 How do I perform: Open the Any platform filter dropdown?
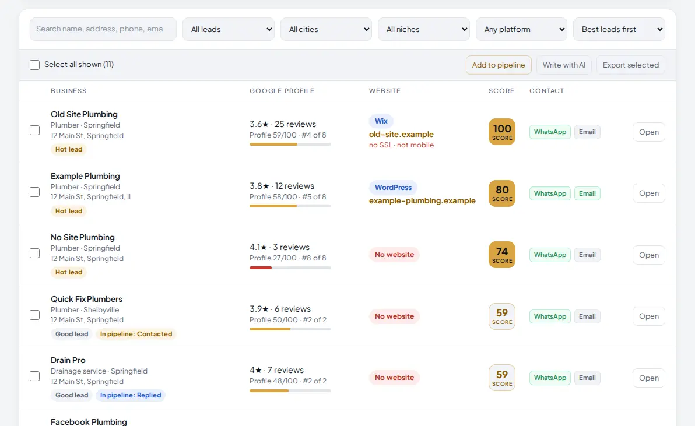pyautogui.click(x=522, y=29)
